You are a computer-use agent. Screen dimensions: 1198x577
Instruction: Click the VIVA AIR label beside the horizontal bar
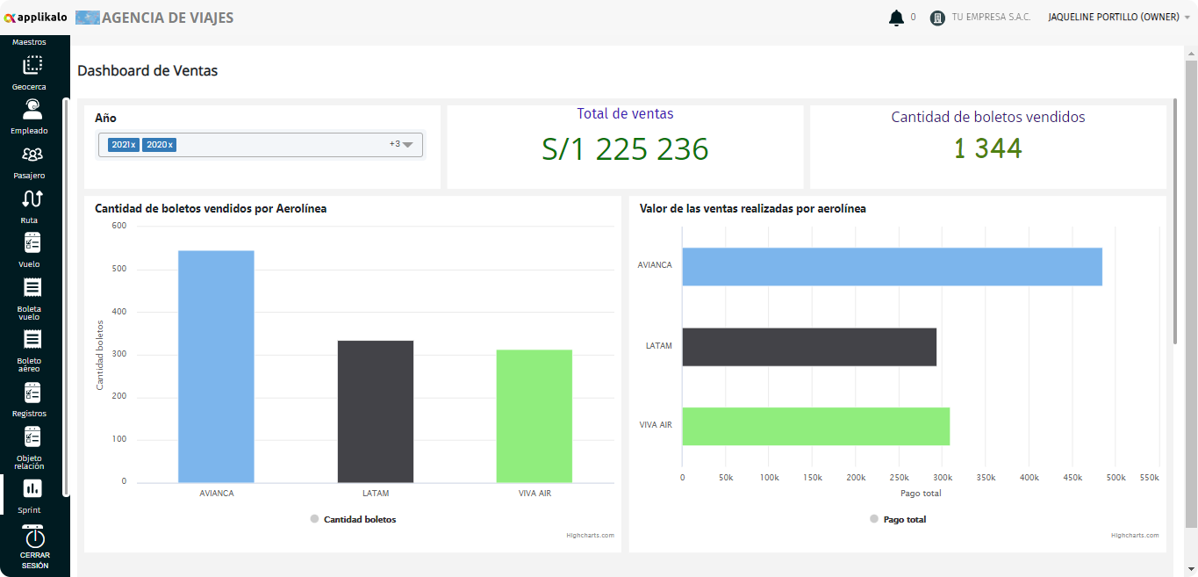pyautogui.click(x=656, y=425)
